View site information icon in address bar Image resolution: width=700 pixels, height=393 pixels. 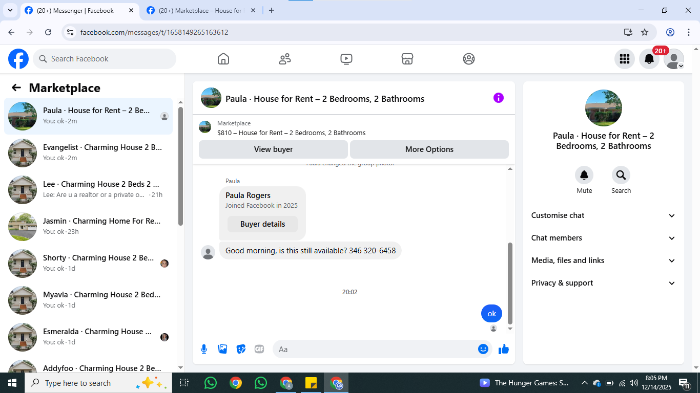pos(71,32)
